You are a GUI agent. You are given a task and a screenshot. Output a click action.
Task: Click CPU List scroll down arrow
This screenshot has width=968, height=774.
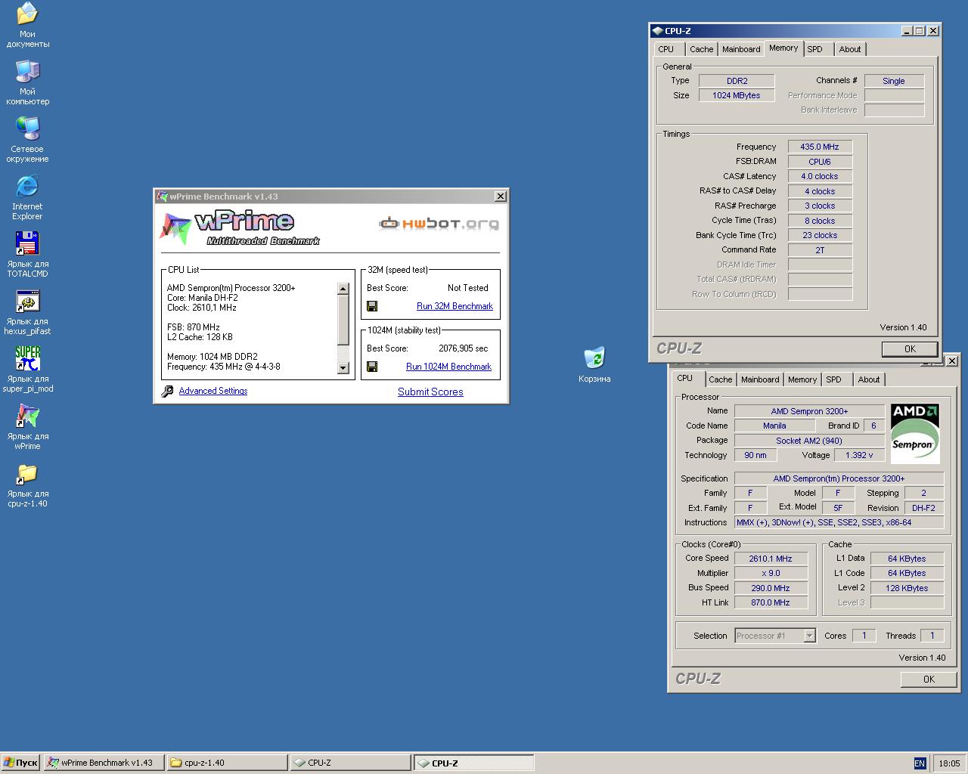click(x=343, y=368)
